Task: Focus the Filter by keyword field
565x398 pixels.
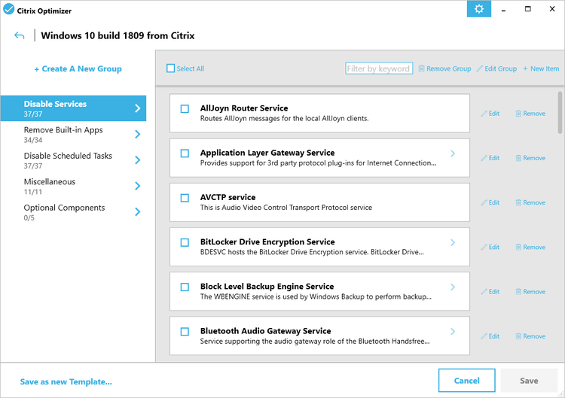Action: pos(379,68)
